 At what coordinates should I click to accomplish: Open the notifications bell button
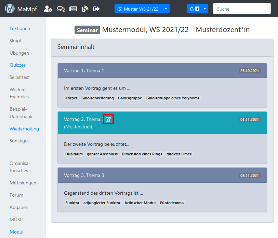coord(194,9)
